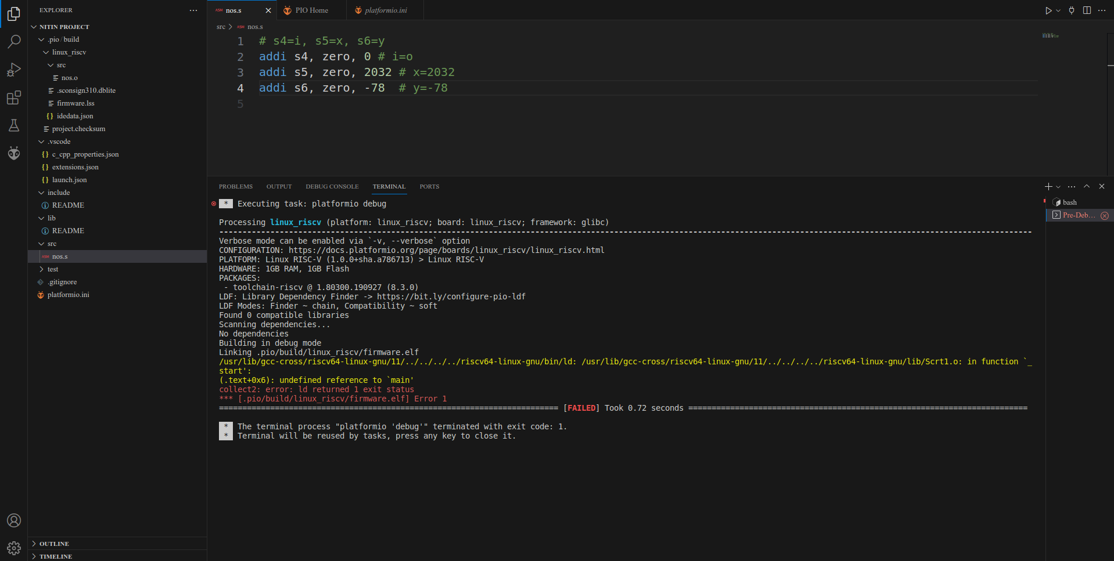Close the terminal panel
Image resolution: width=1114 pixels, height=561 pixels.
pyautogui.click(x=1102, y=186)
